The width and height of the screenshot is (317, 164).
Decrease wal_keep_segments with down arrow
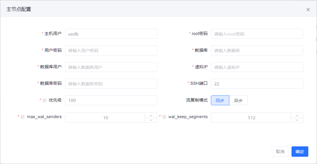tap(297, 120)
